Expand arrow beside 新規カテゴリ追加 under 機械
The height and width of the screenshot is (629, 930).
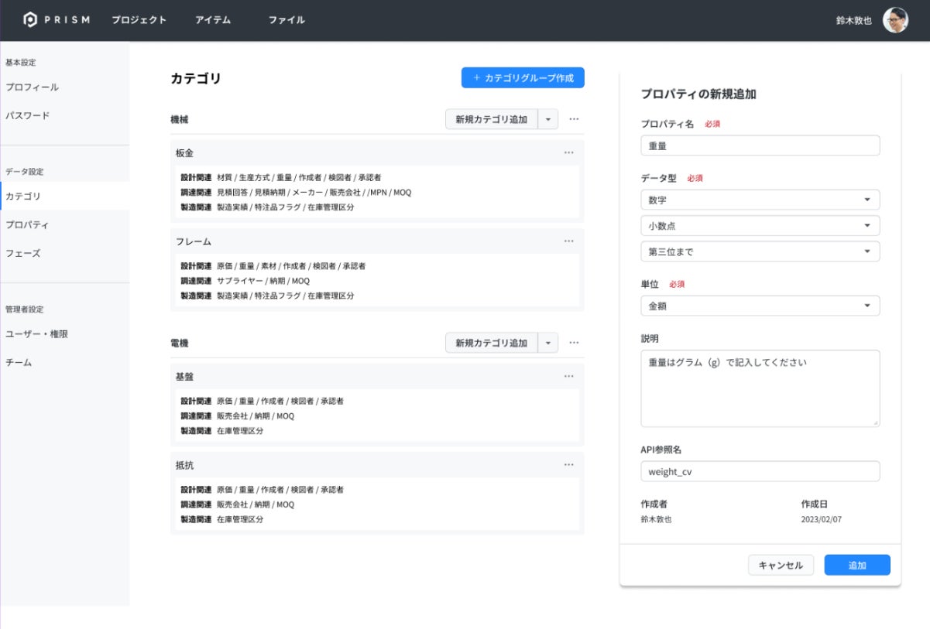point(548,119)
